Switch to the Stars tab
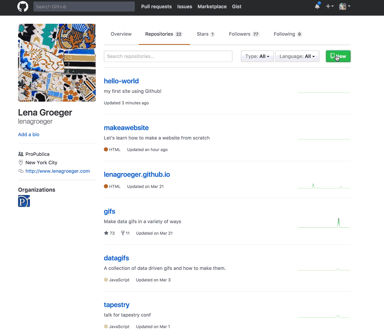This screenshot has height=329, width=384. click(206, 34)
